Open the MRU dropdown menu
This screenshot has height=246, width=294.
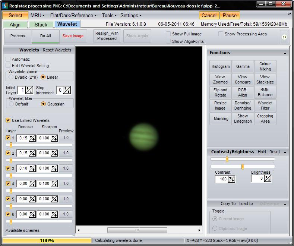tap(37, 15)
